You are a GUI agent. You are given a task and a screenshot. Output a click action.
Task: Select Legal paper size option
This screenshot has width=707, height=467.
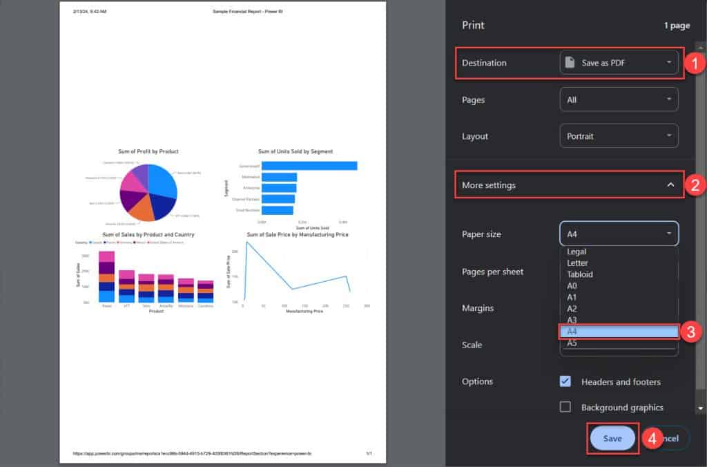pyautogui.click(x=619, y=251)
